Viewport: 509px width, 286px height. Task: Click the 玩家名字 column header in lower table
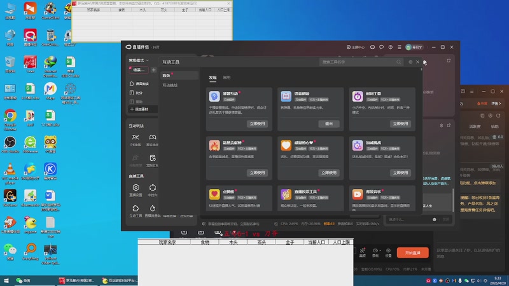coord(167,242)
